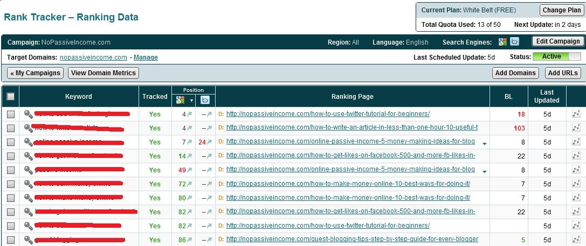Screen dimensions: 586x246
Task: Click the Bing icon in Position column header
Action: pos(205,100)
